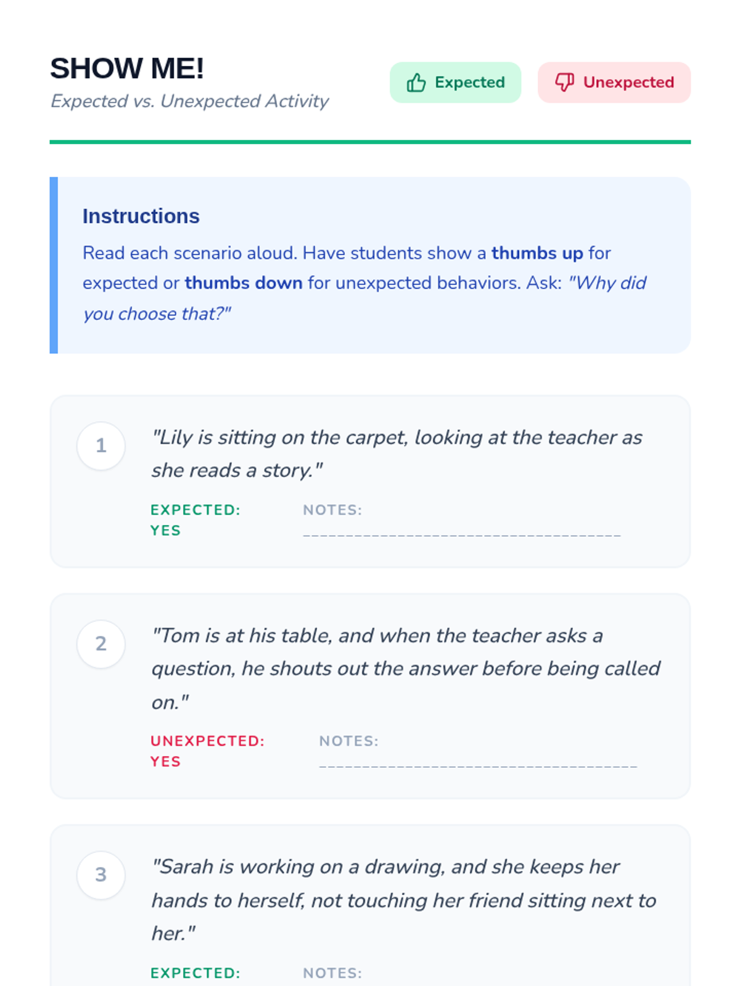This screenshot has width=740, height=986.
Task: Click the notes line for Lily scenario
Action: (461, 534)
